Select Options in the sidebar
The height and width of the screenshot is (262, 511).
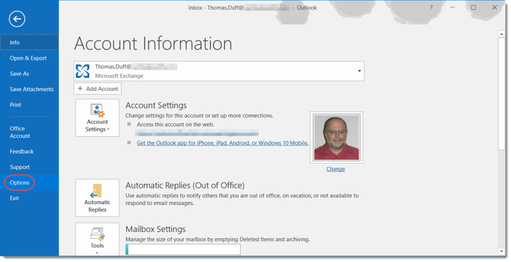pos(20,183)
